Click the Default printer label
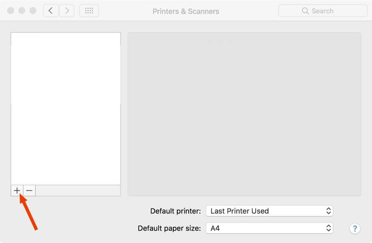This screenshot has height=243, width=372. tap(175, 211)
